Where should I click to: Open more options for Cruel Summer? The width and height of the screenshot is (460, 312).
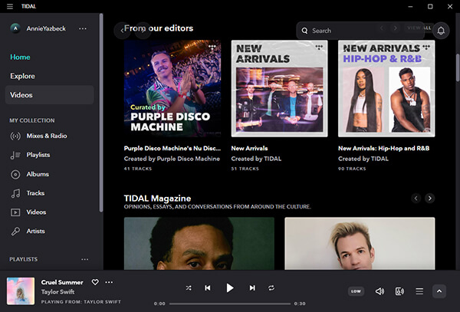109,282
